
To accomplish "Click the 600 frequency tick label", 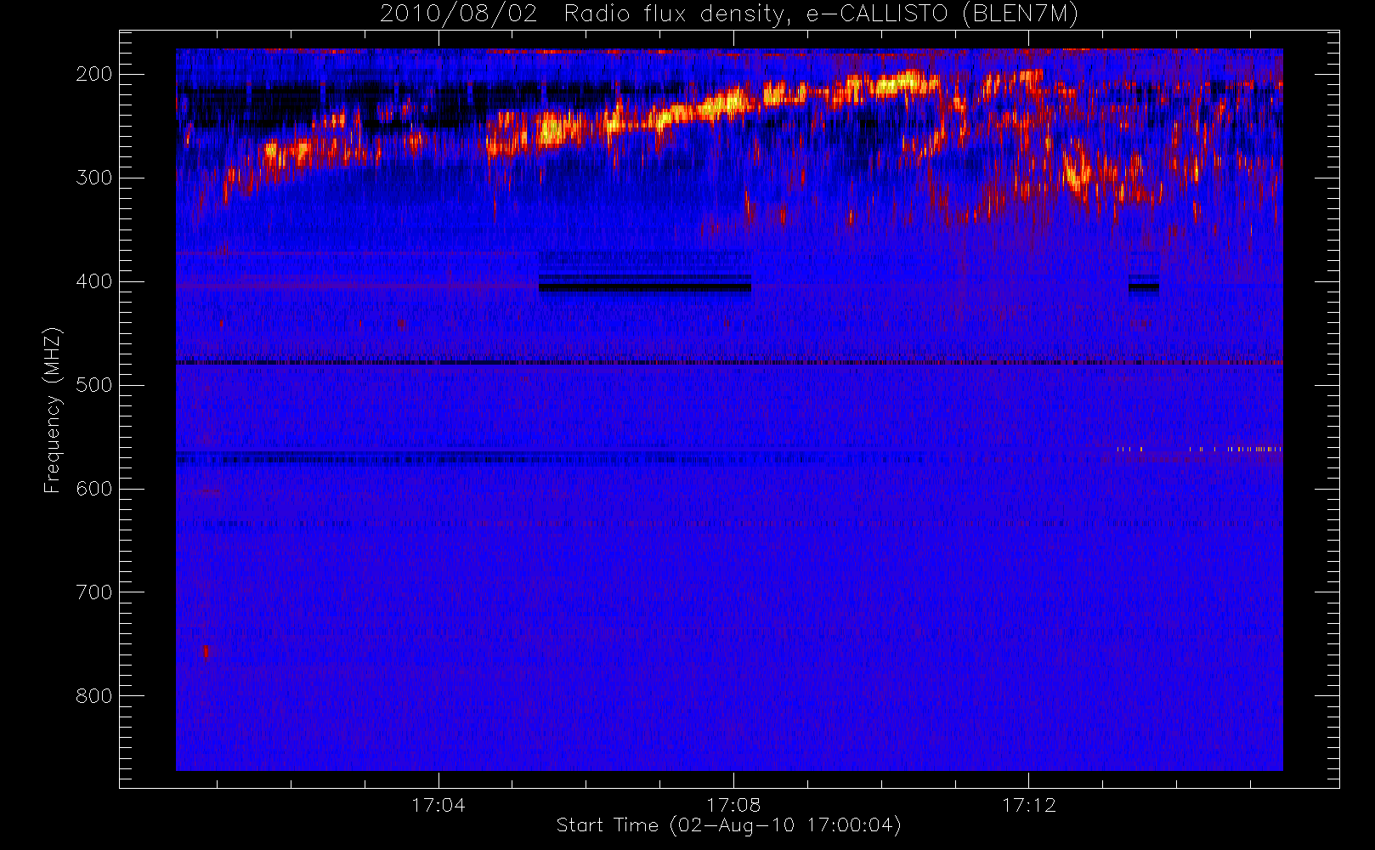I will 94,489.
